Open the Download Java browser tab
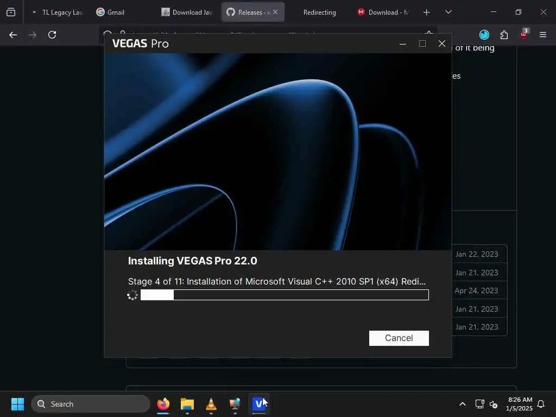This screenshot has width=556, height=417. click(x=187, y=12)
